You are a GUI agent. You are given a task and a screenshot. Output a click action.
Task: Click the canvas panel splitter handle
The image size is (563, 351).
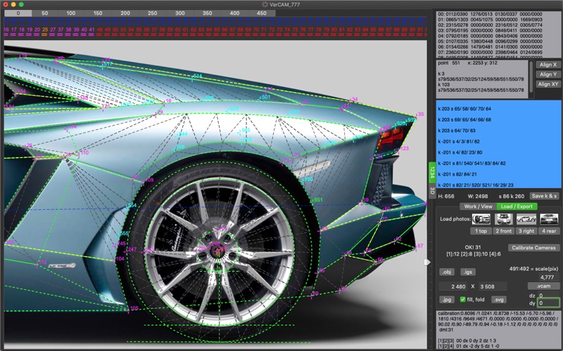[x=427, y=262]
